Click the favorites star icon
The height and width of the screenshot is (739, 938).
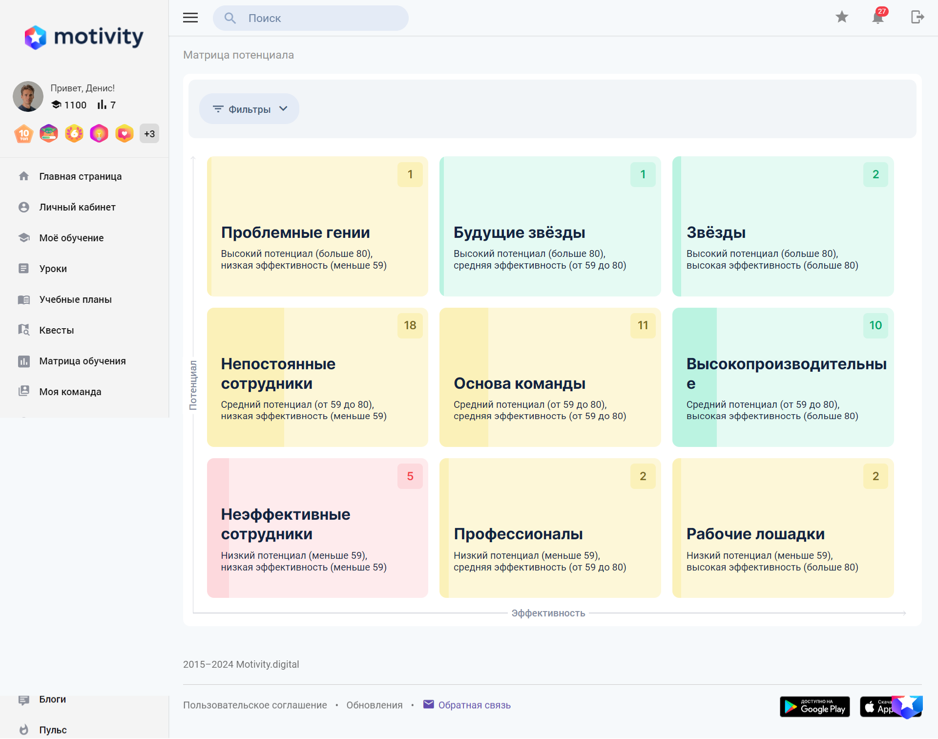click(842, 18)
